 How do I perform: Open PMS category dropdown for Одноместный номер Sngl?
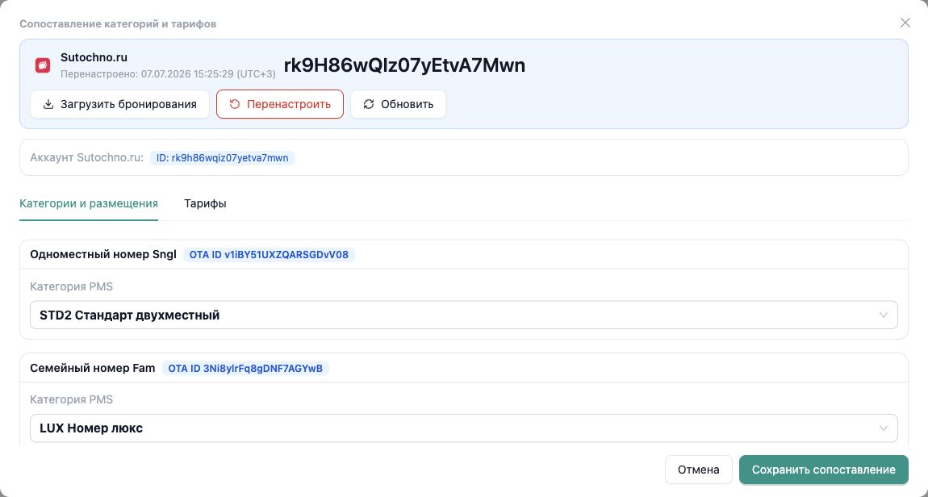[463, 315]
